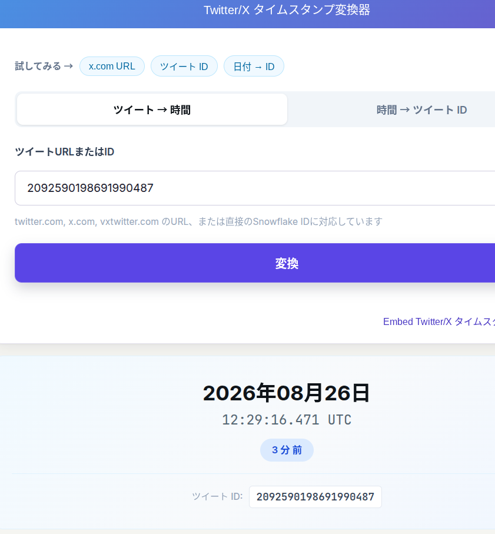
Task: Try the 日付 → ID example chip
Action: coord(254,66)
